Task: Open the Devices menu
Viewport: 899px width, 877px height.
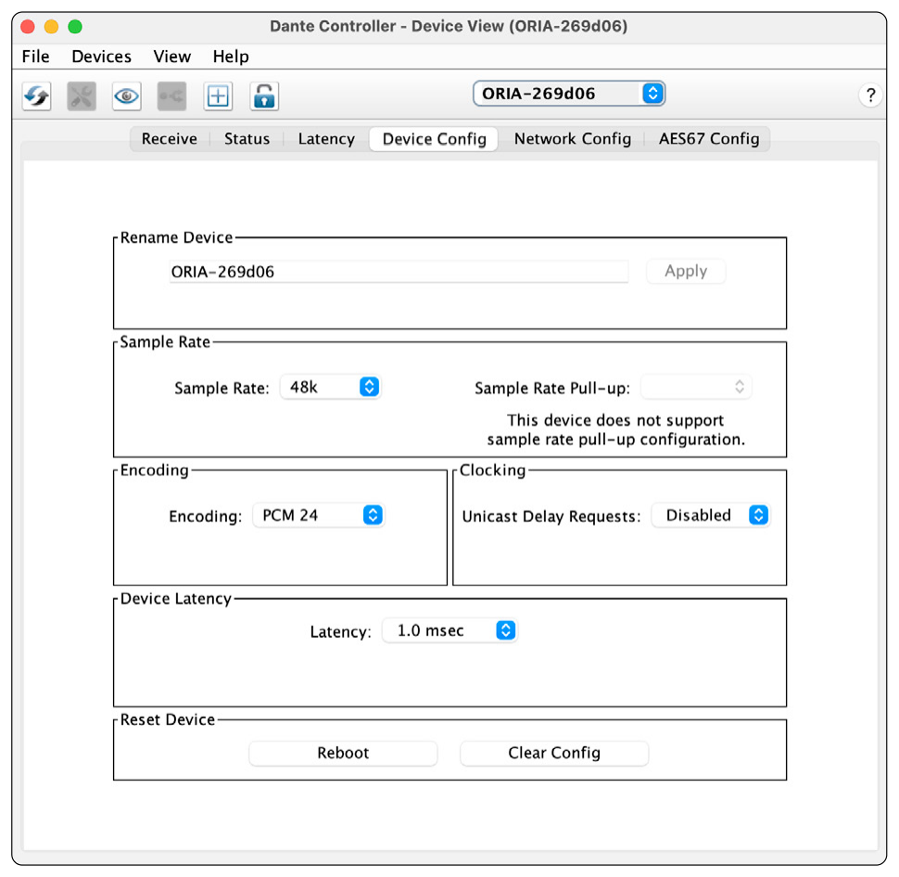Action: click(x=101, y=57)
